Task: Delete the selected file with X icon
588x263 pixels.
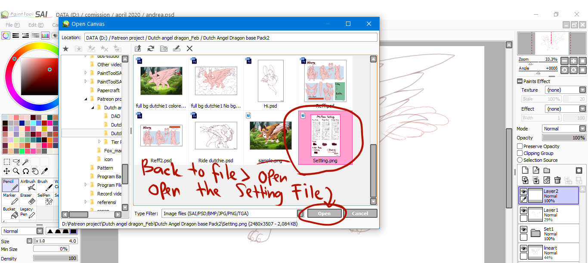Action: pos(189,49)
